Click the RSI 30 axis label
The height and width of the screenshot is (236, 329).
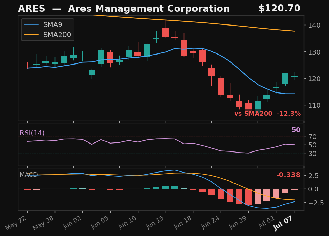click(x=312, y=154)
